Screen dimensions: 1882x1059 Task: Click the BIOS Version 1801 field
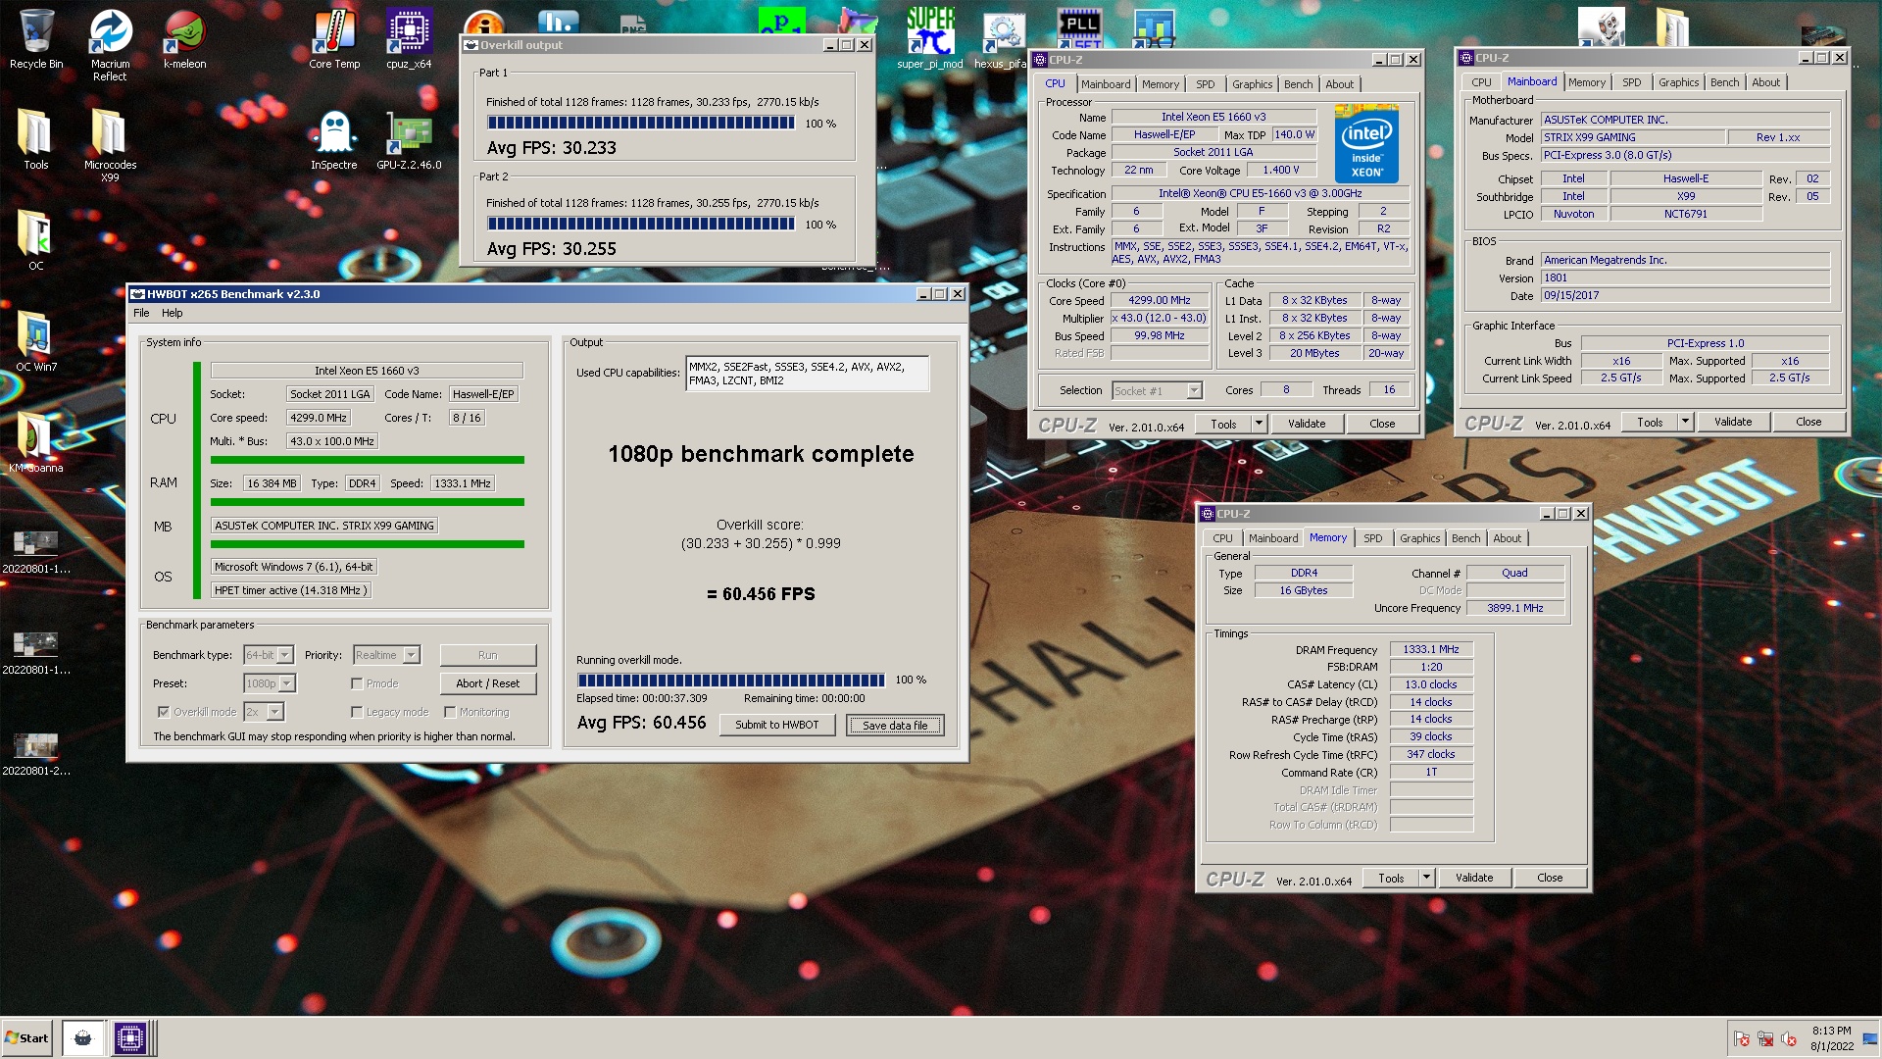click(1685, 277)
